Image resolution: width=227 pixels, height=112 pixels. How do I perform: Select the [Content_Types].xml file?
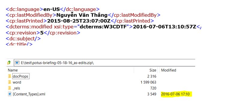(29, 94)
